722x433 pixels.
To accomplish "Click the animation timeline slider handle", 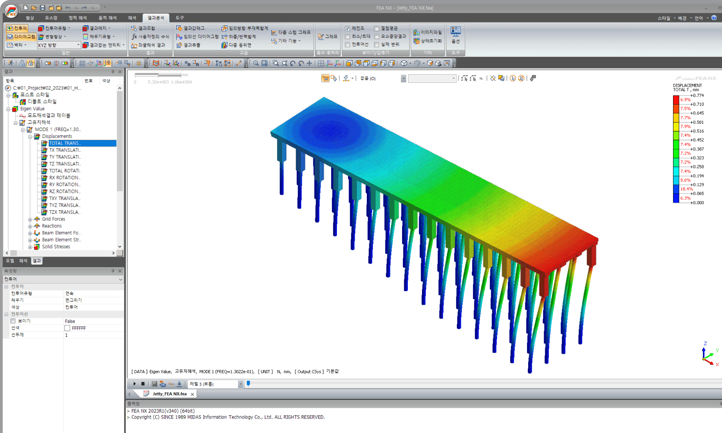I will [249, 384].
